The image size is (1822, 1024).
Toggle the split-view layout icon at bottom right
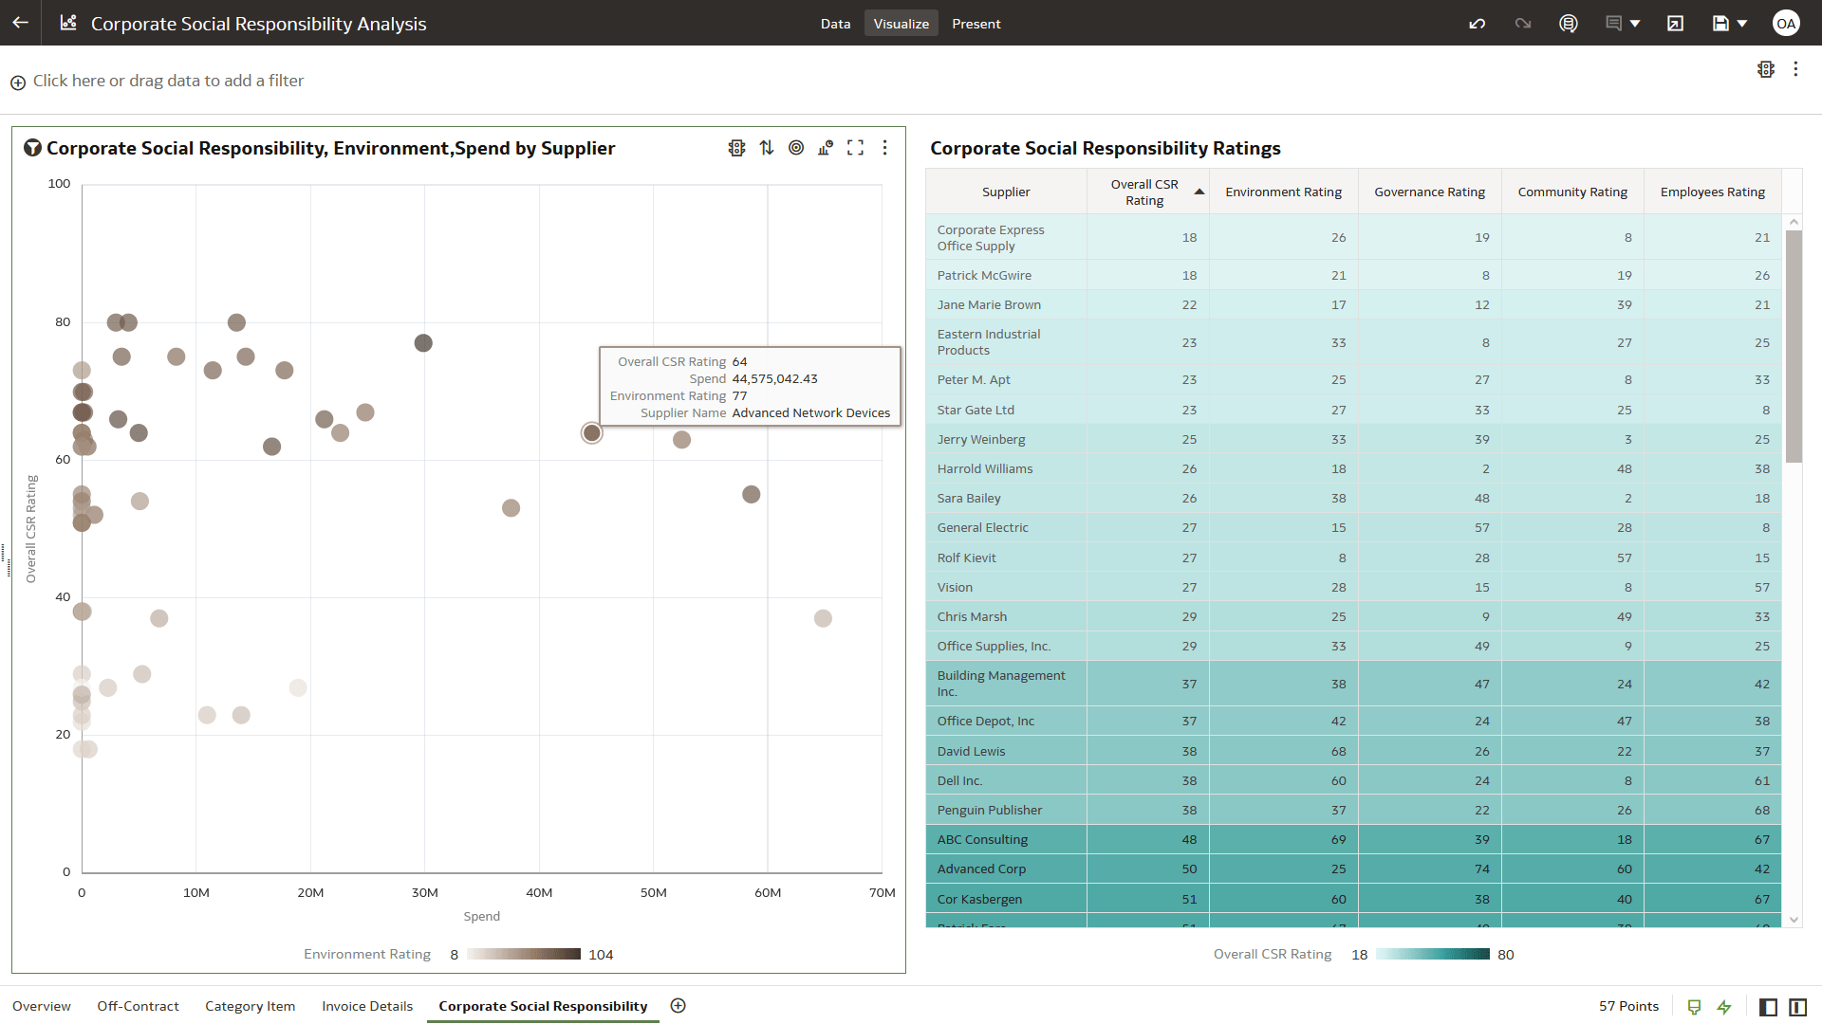click(1798, 1006)
